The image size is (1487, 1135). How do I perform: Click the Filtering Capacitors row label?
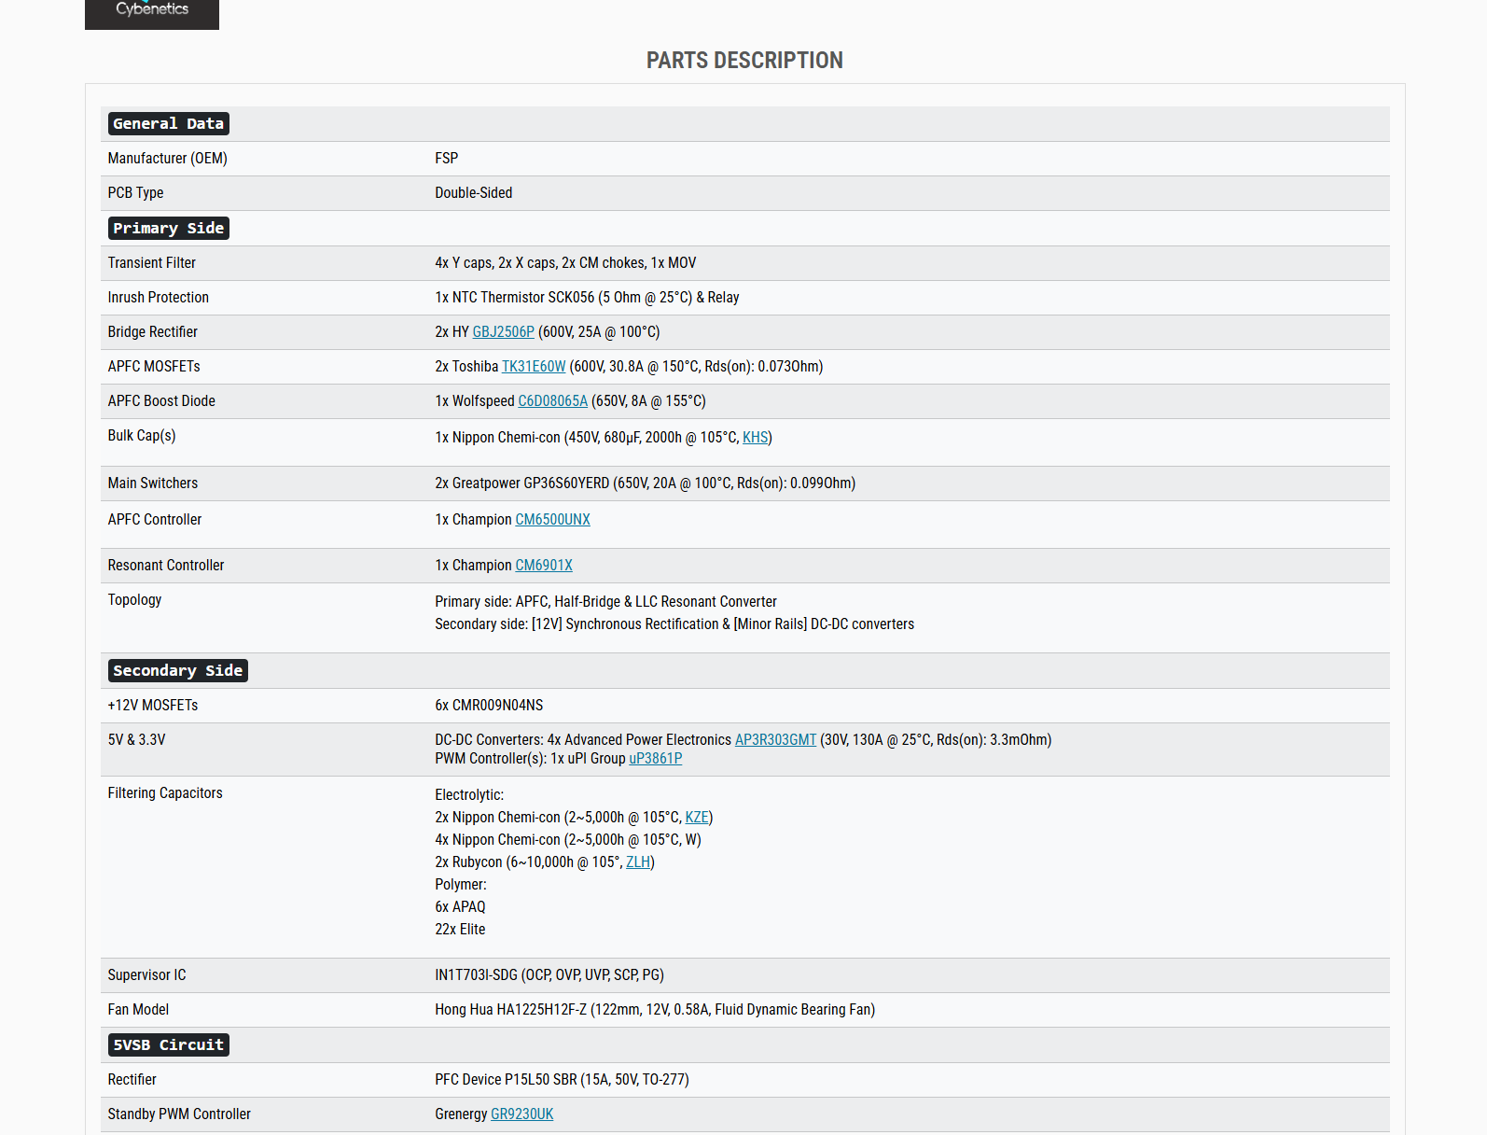tap(165, 793)
